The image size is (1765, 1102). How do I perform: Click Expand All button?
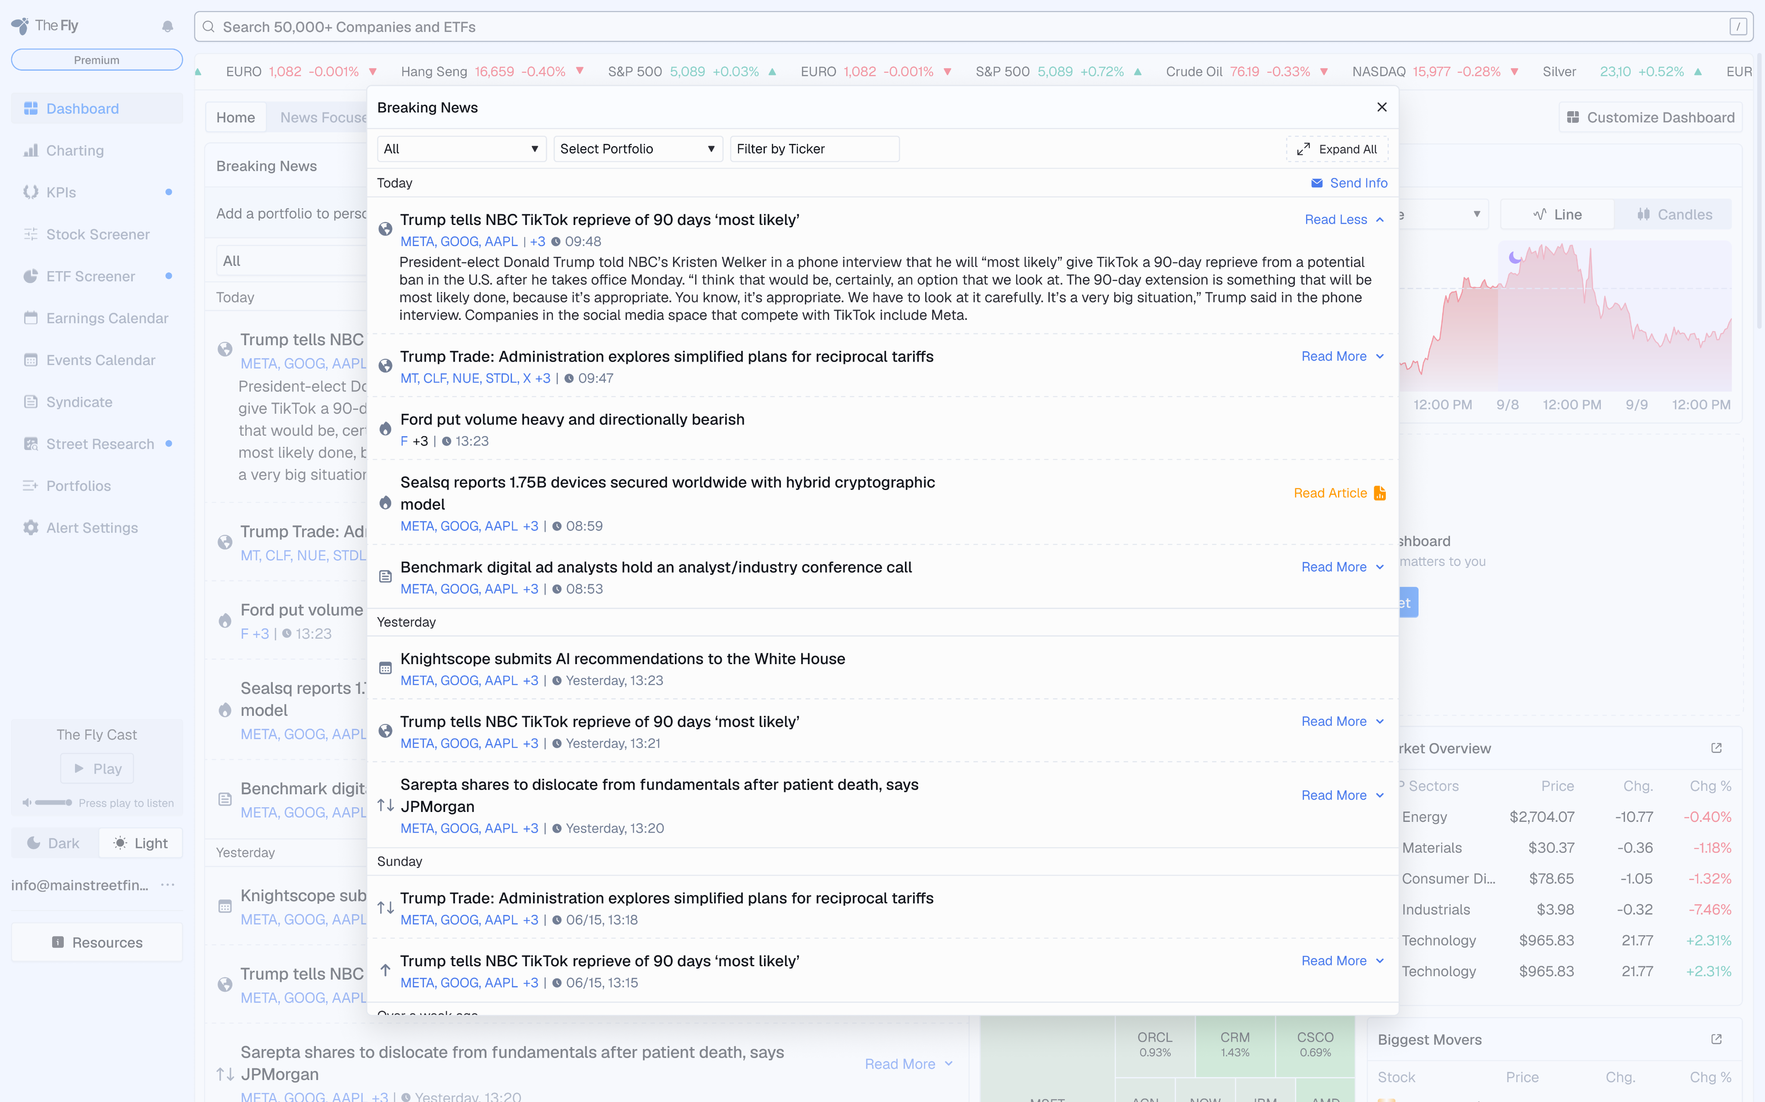1337,149
